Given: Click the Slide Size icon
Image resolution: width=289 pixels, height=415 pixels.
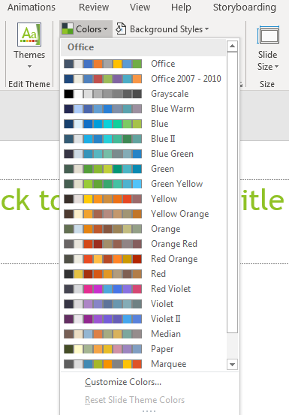Looking at the screenshot, I should click(x=268, y=35).
